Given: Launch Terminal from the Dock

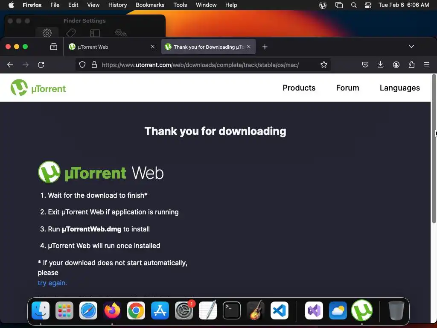Looking at the screenshot, I should click(232, 310).
